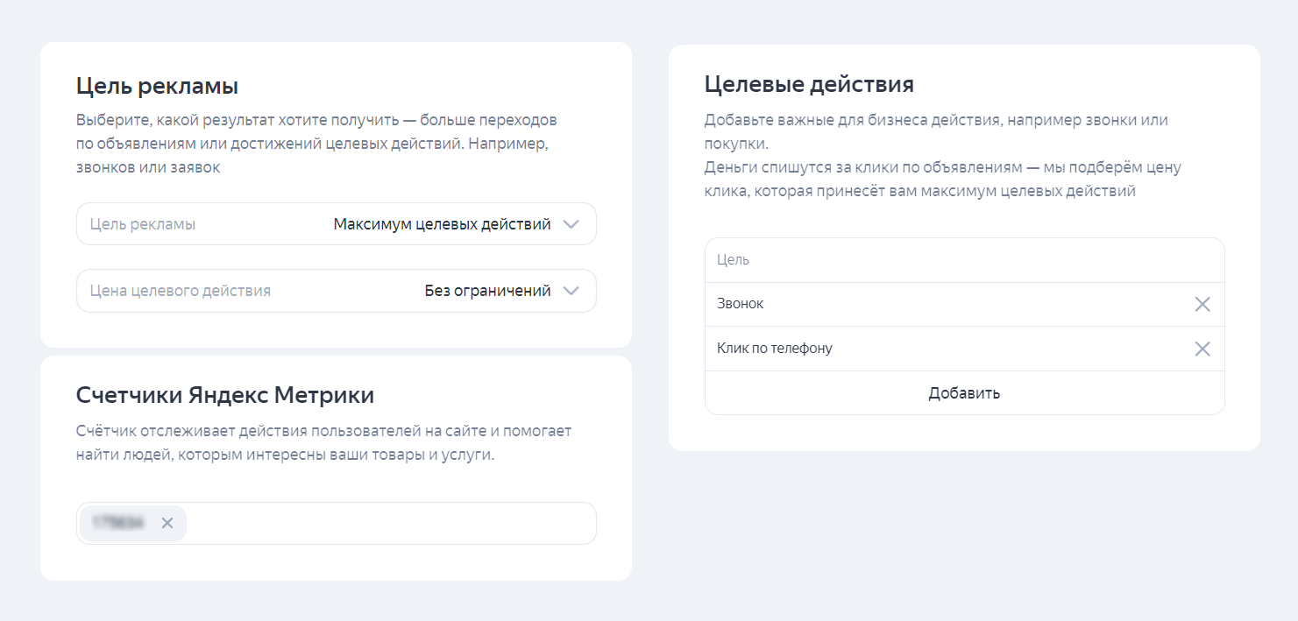Expand the "Цена целевого действия" selector
Screen dimensions: 1298x621
(336, 290)
